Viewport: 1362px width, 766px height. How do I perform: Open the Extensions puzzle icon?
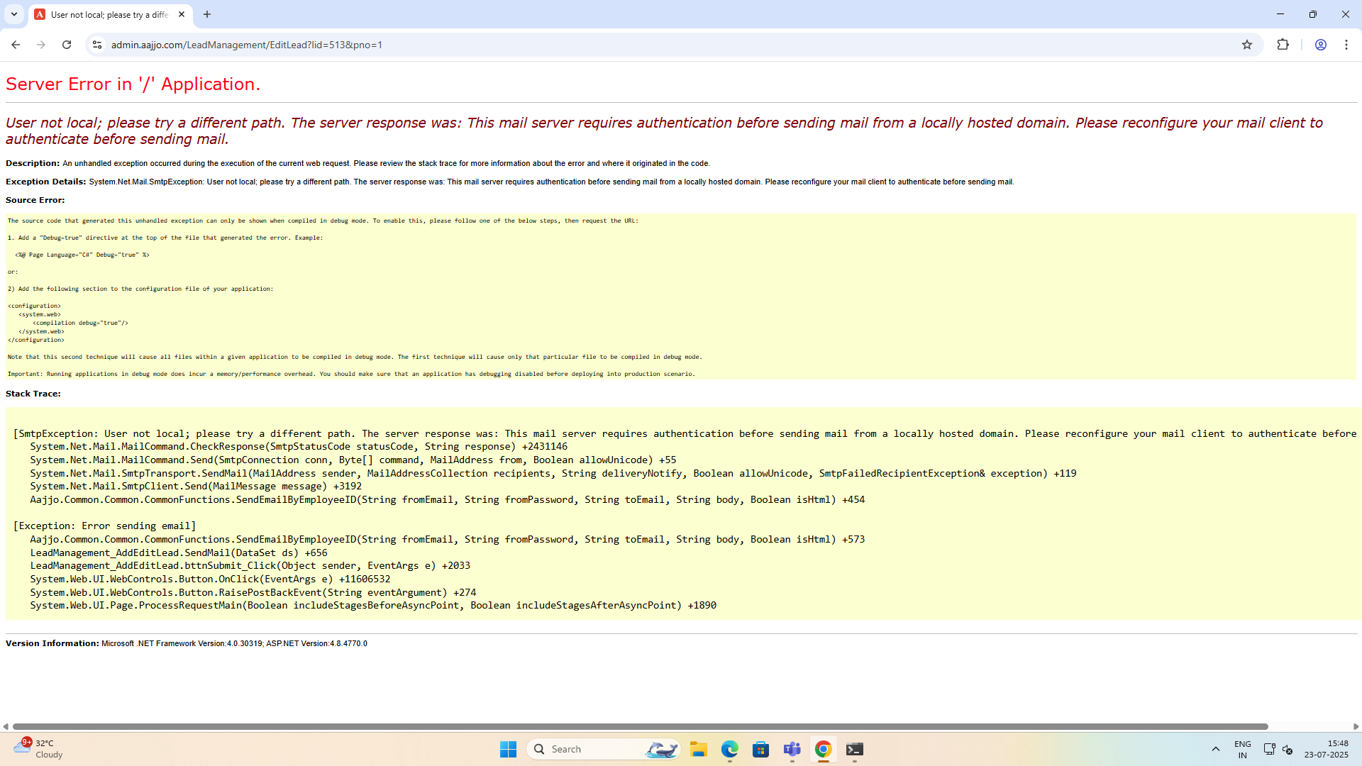click(1283, 45)
